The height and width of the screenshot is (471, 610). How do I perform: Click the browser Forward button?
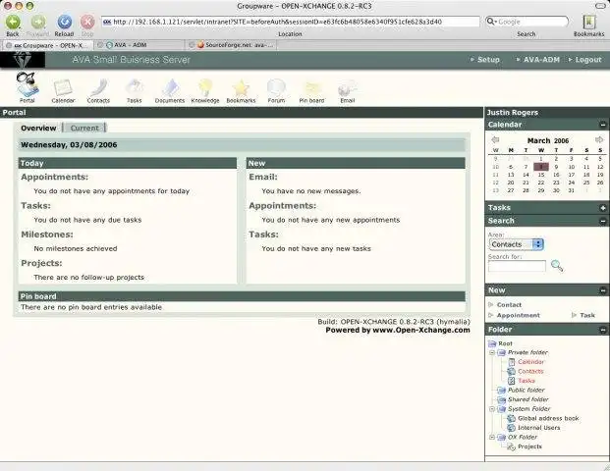coord(38,23)
